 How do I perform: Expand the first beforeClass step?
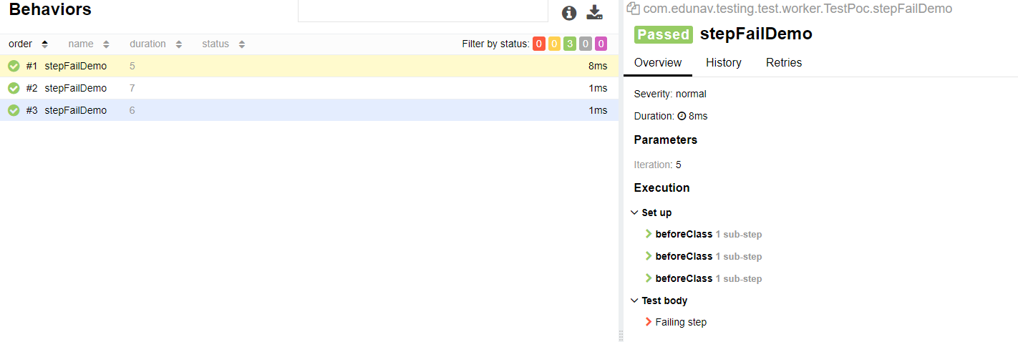coord(649,234)
